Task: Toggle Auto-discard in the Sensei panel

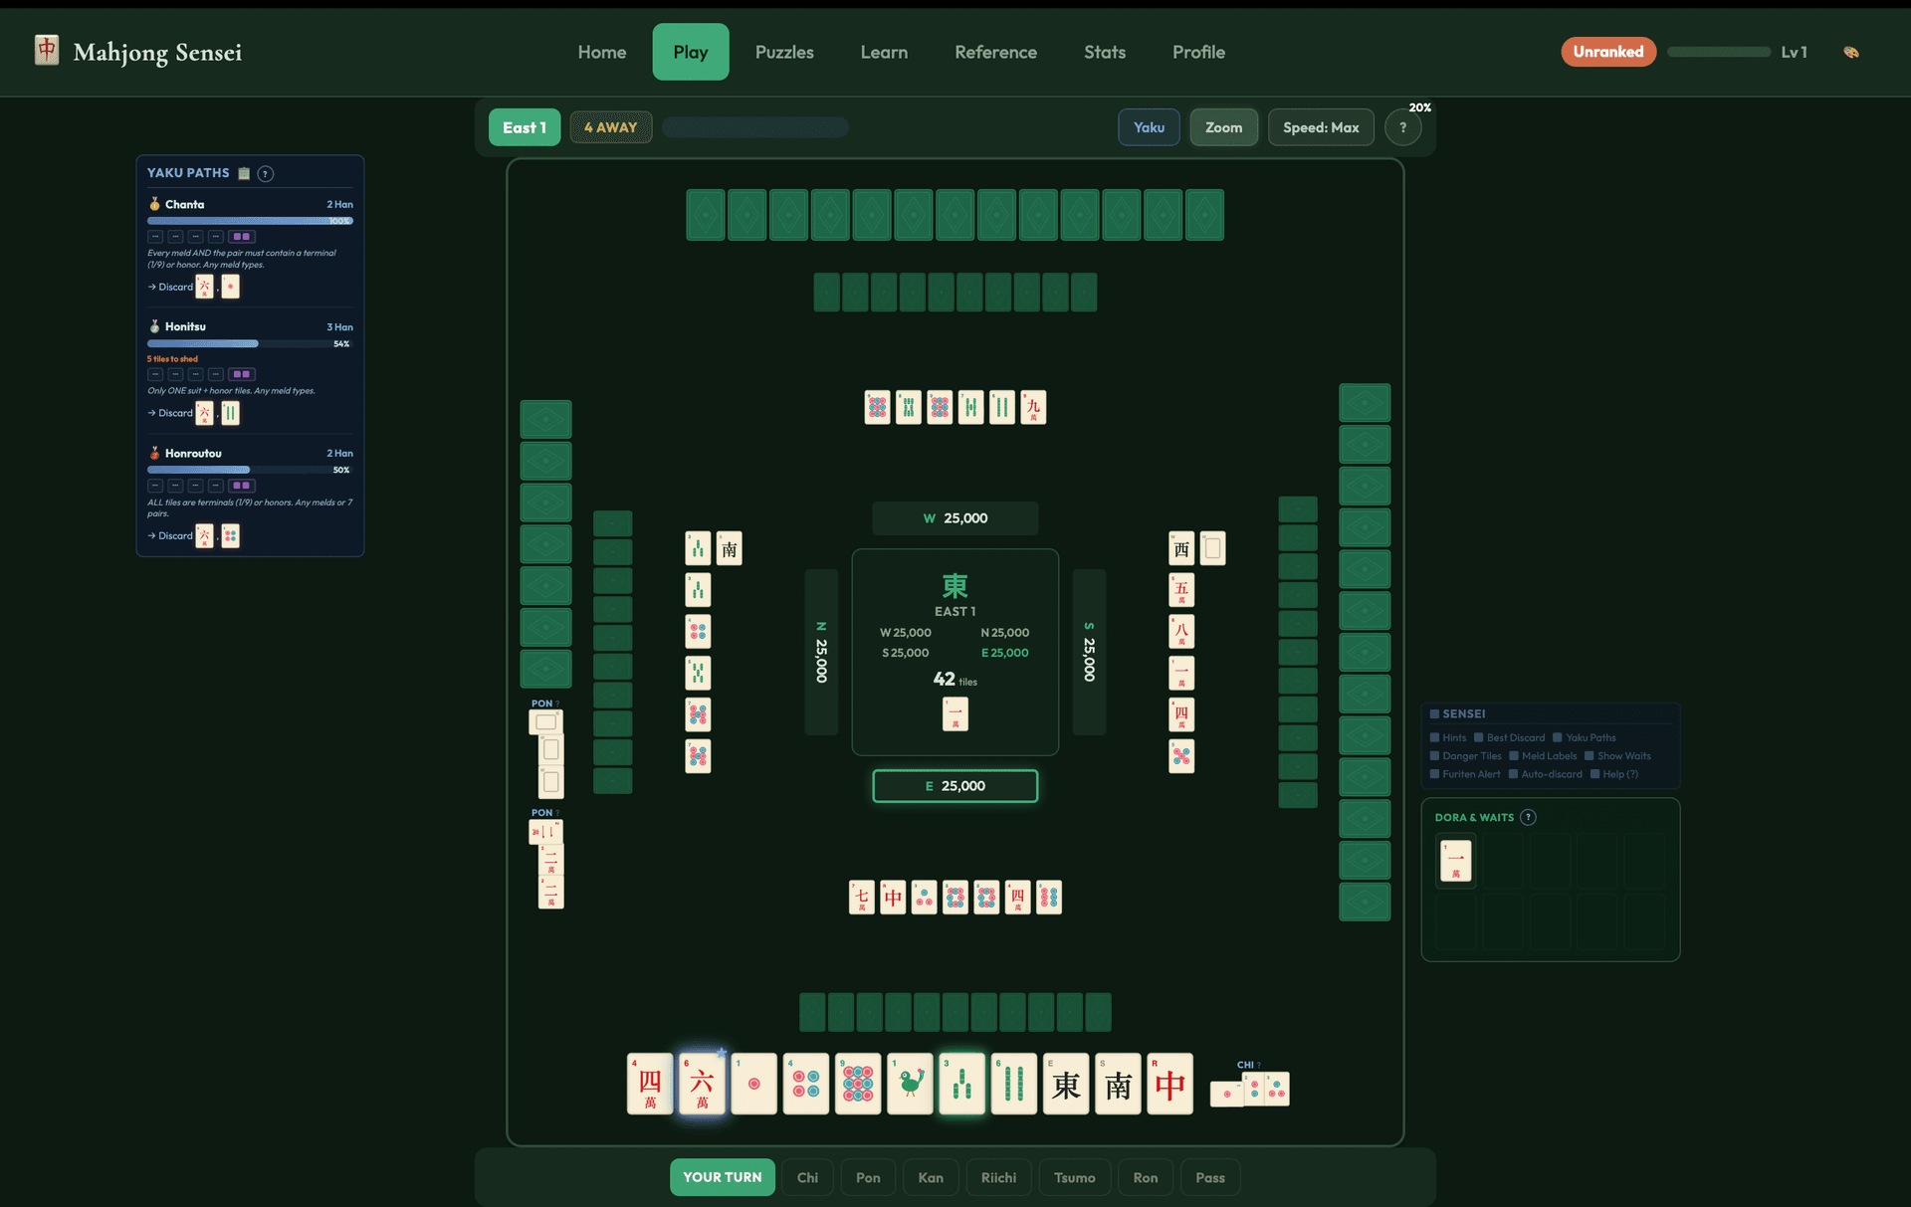Action: coord(1515,774)
